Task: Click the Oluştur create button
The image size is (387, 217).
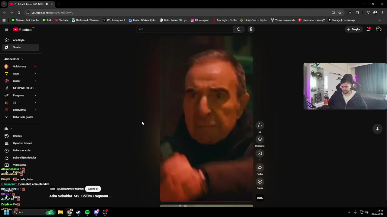Action: pos(354,29)
